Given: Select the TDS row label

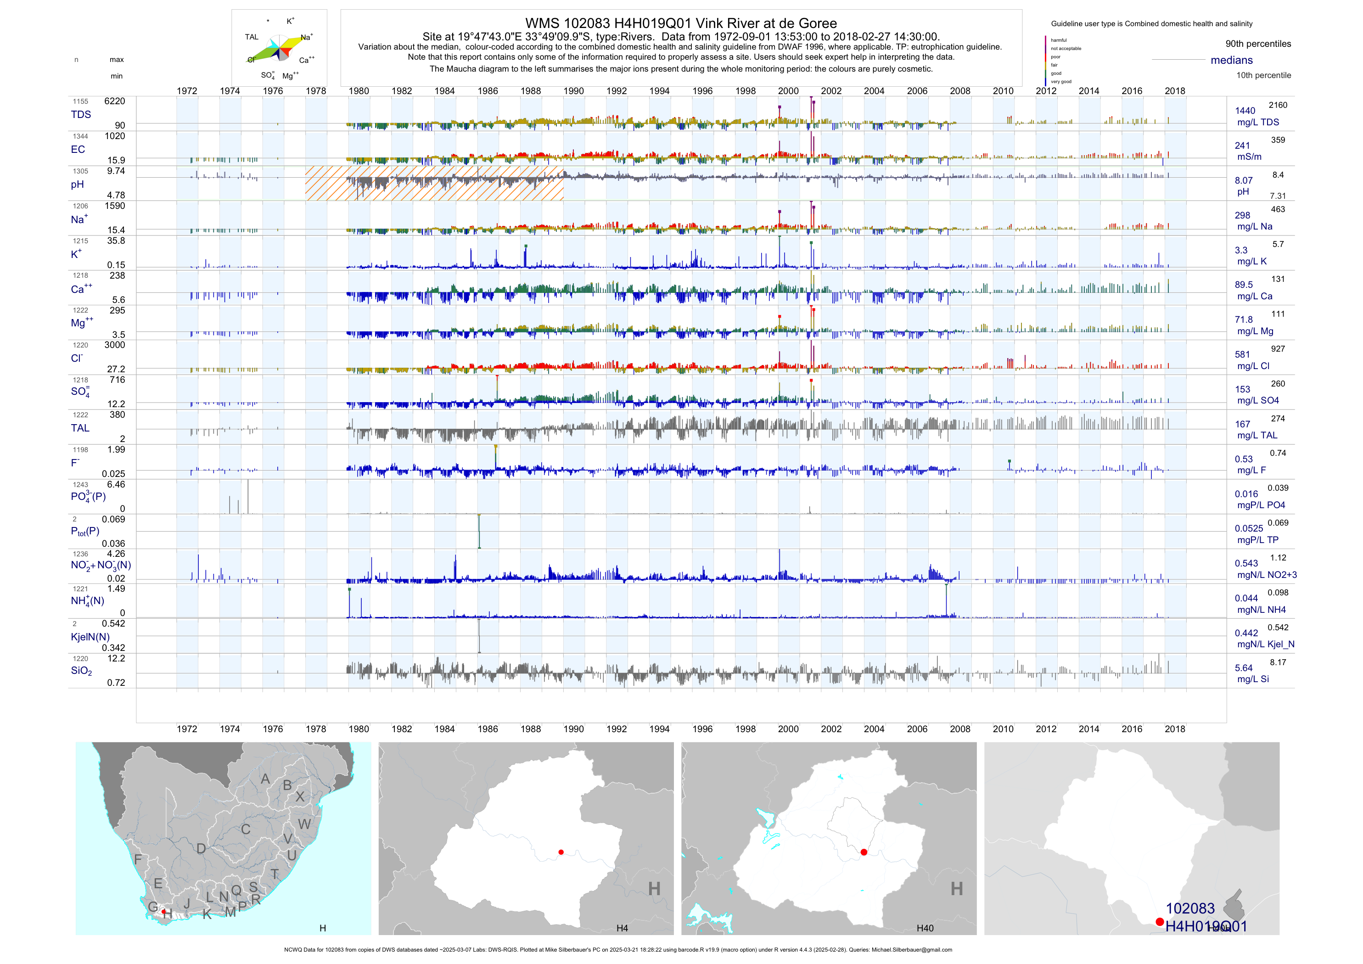Looking at the screenshot, I should pos(81,115).
